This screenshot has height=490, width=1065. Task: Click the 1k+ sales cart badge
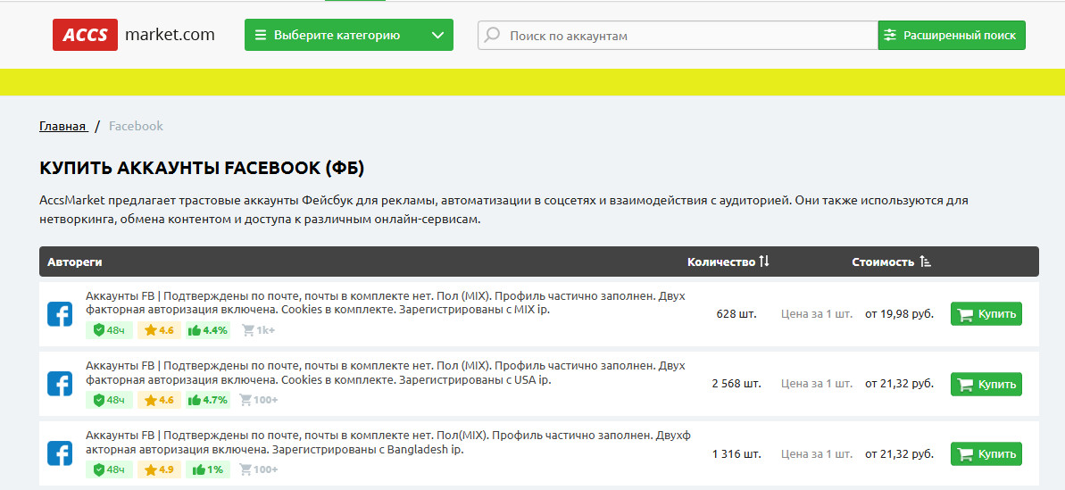pyautogui.click(x=257, y=330)
